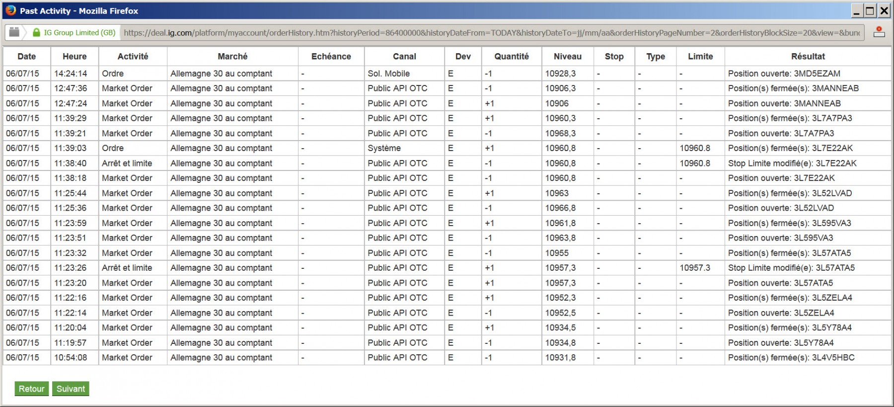Select the Date column header

(x=27, y=57)
